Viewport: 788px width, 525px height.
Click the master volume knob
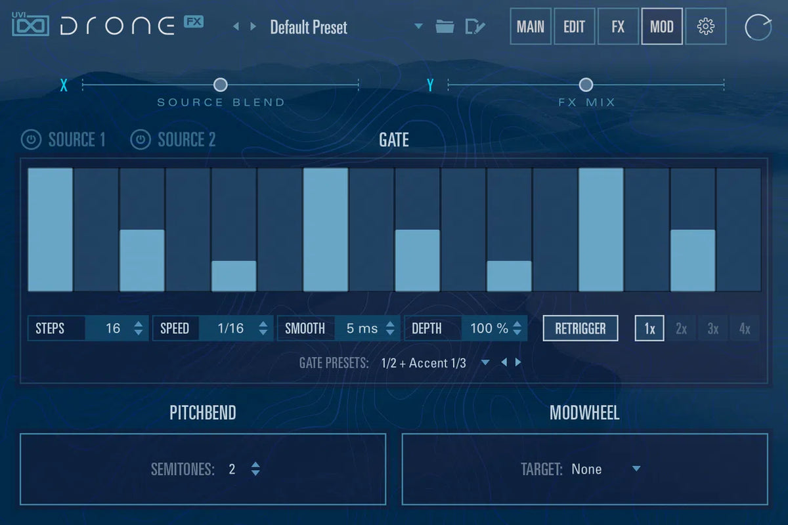[x=758, y=27]
